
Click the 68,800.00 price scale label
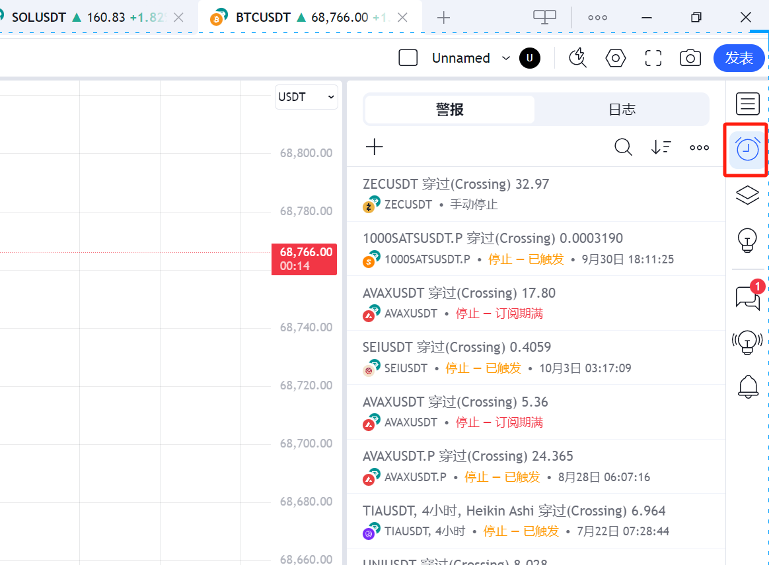pos(306,153)
